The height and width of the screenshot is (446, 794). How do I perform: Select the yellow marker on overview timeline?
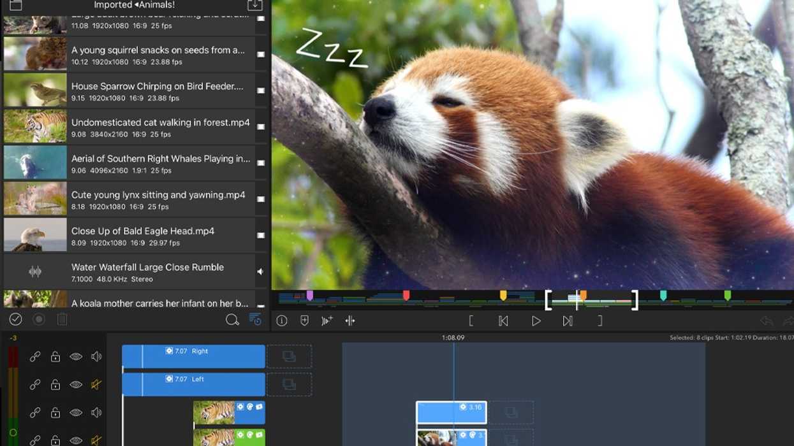(x=503, y=296)
